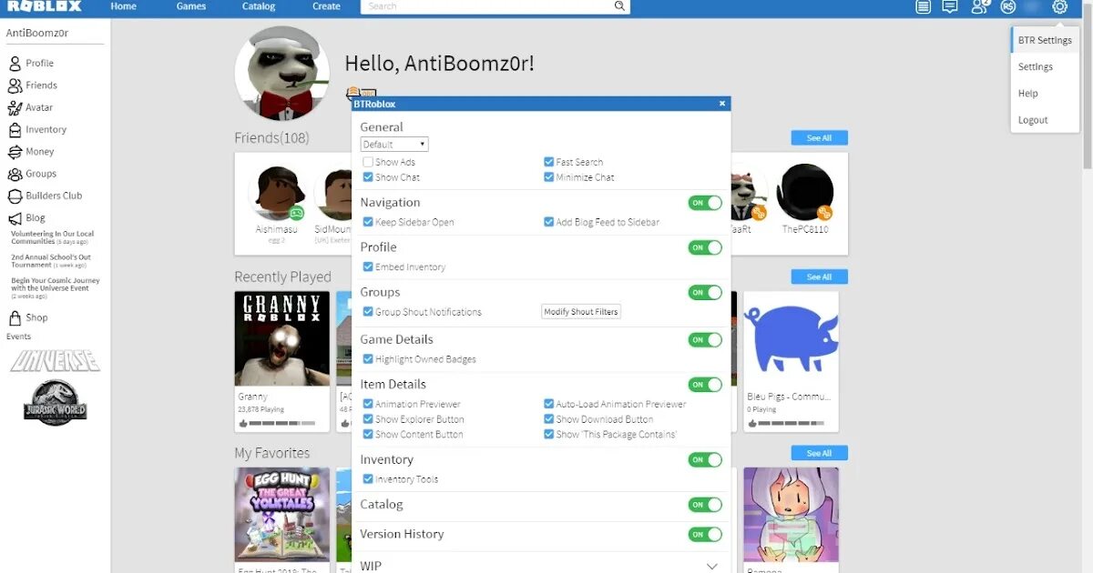Select Help in gear menu

coord(1045,93)
